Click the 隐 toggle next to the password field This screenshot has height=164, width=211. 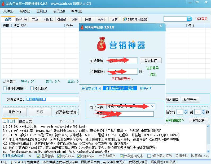[141, 71]
